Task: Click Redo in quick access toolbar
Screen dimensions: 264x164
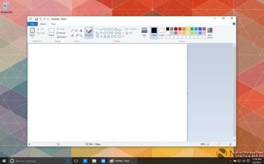Action: tap(44, 19)
